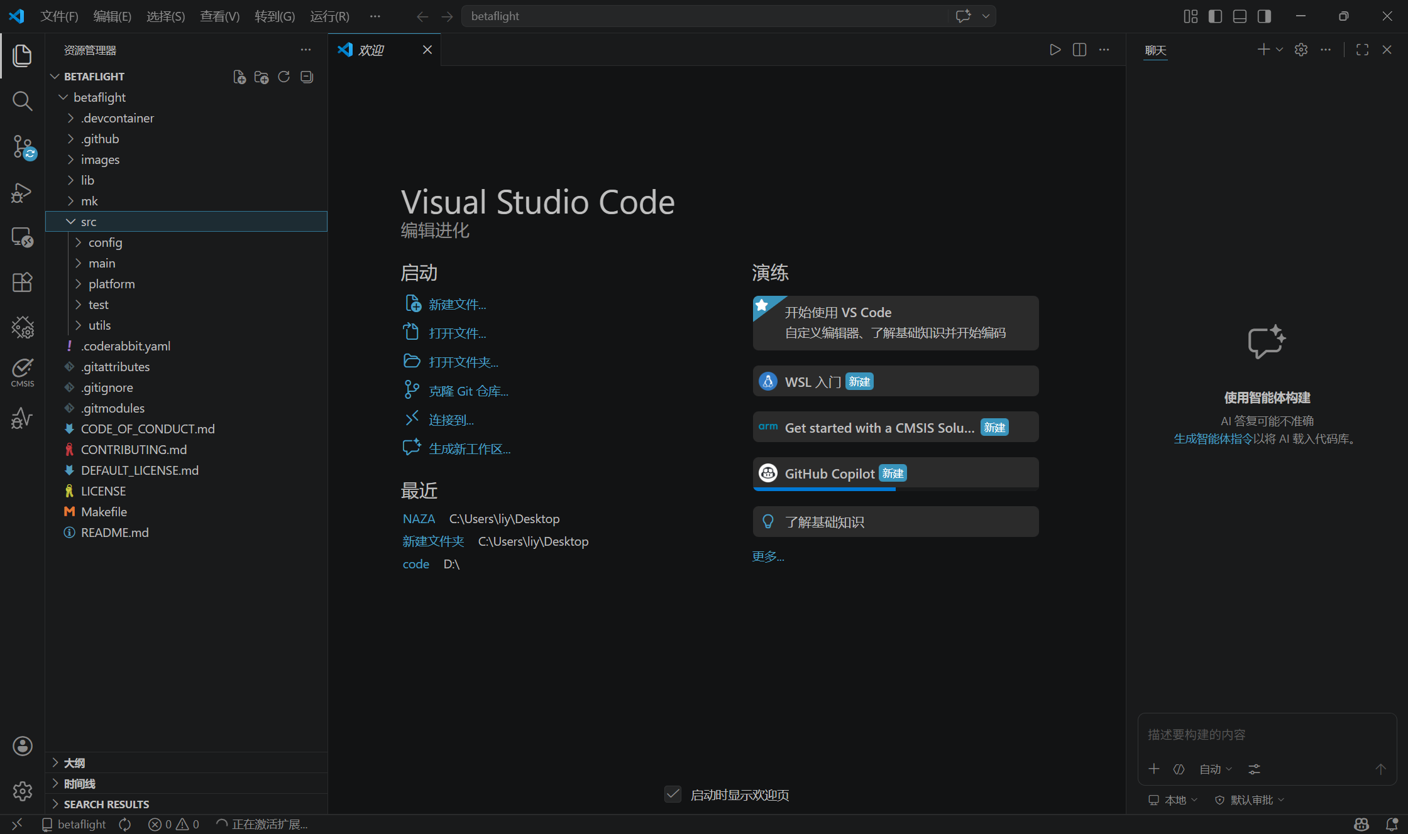
Task: Open the README.md file
Action: click(186, 533)
